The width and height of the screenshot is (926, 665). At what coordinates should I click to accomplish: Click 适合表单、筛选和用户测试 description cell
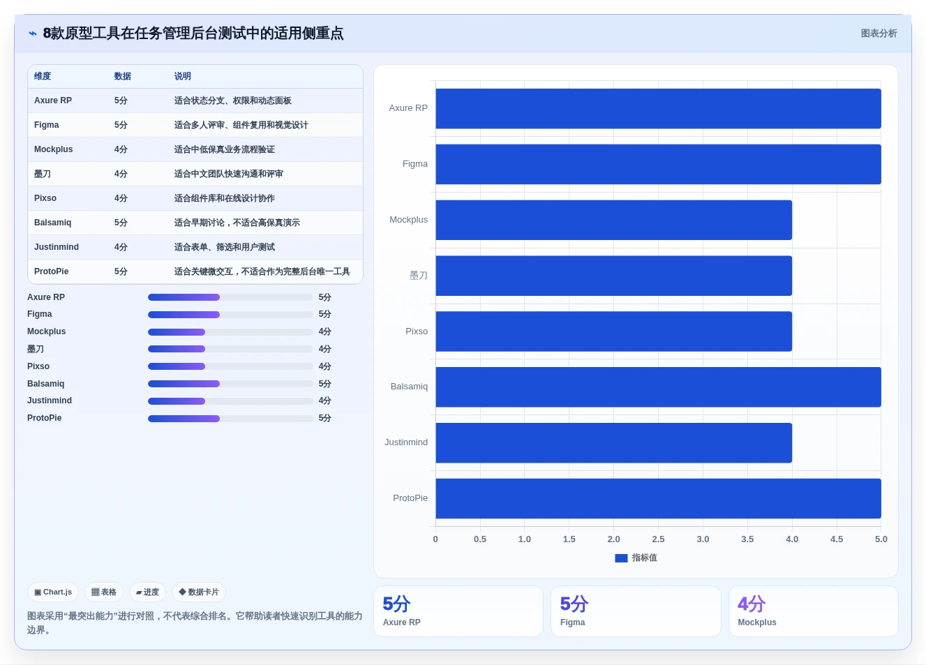[x=225, y=247]
